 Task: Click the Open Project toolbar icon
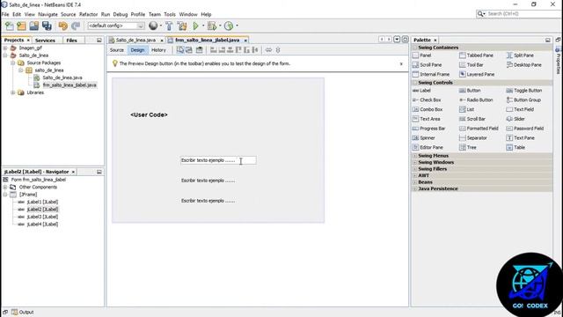tap(34, 26)
